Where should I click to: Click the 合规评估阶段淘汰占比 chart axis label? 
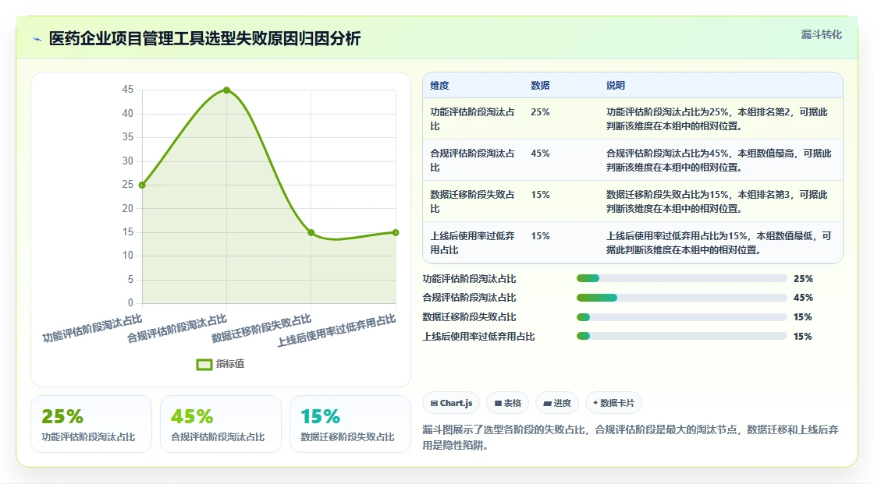[x=176, y=329]
